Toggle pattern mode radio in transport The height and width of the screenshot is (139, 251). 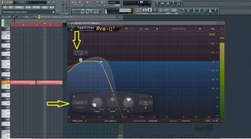tap(140, 9)
